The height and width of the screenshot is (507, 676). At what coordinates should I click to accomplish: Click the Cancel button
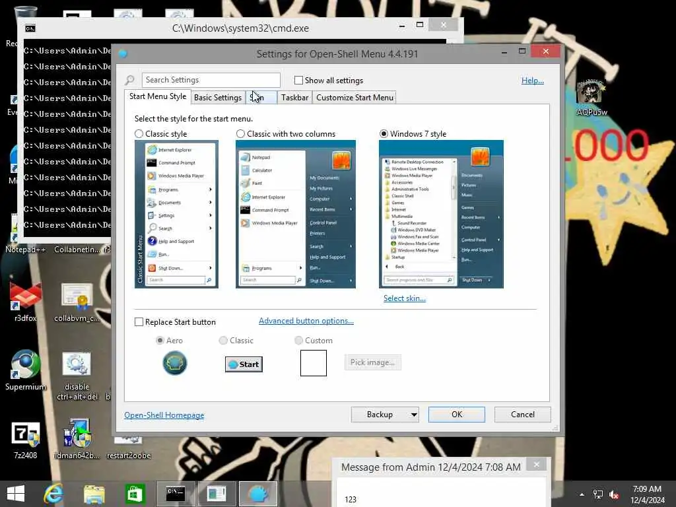coord(523,415)
